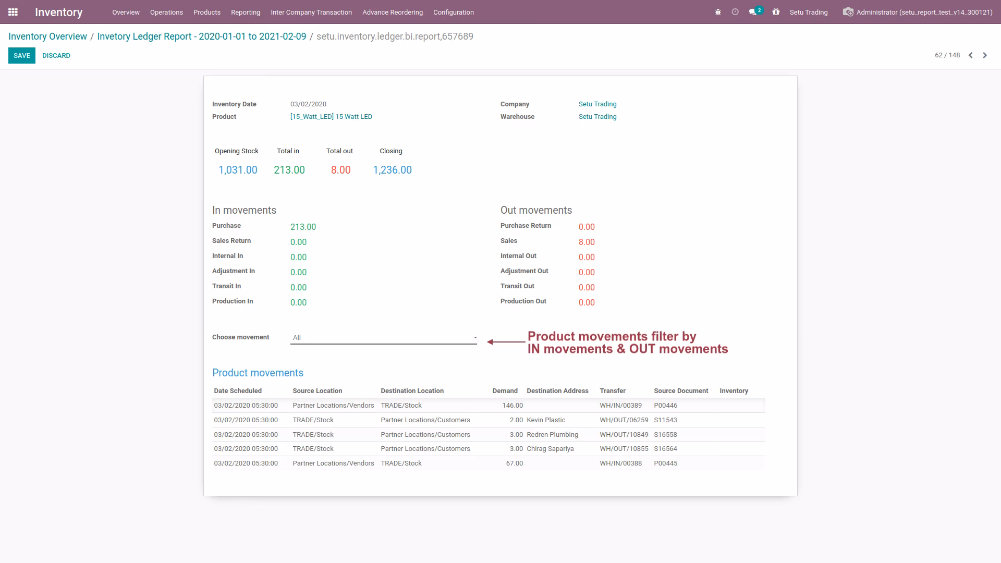Open the Choose movement dropdown
The width and height of the screenshot is (1001, 563).
pyautogui.click(x=384, y=338)
